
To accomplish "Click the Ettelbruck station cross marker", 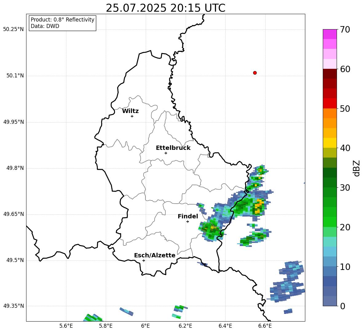I will (166, 153).
